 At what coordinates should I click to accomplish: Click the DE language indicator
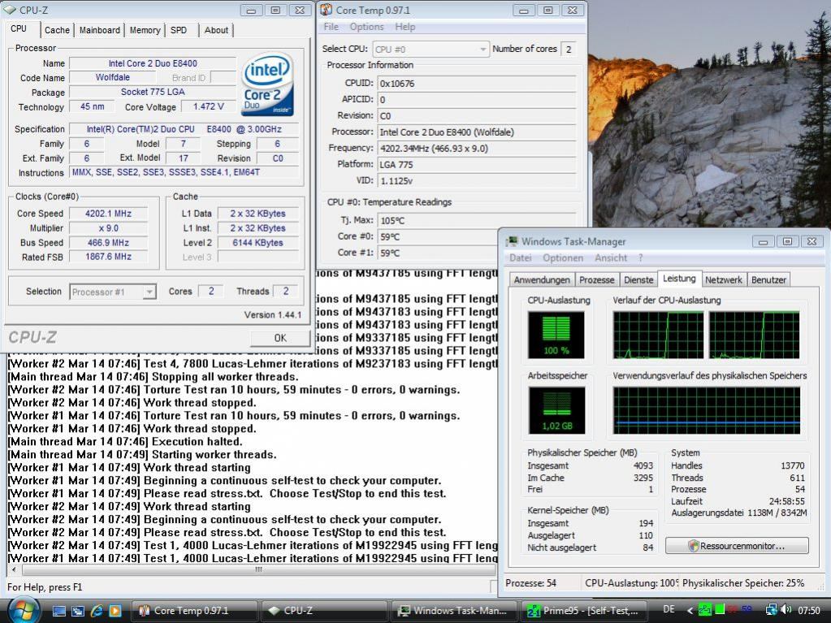[x=669, y=610]
